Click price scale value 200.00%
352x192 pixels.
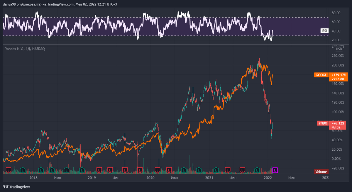click(337, 65)
